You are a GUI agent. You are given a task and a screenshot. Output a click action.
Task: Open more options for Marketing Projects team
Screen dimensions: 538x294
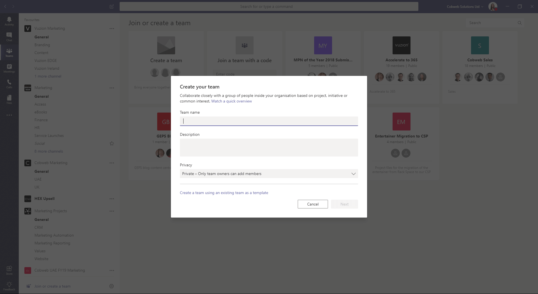point(112,211)
